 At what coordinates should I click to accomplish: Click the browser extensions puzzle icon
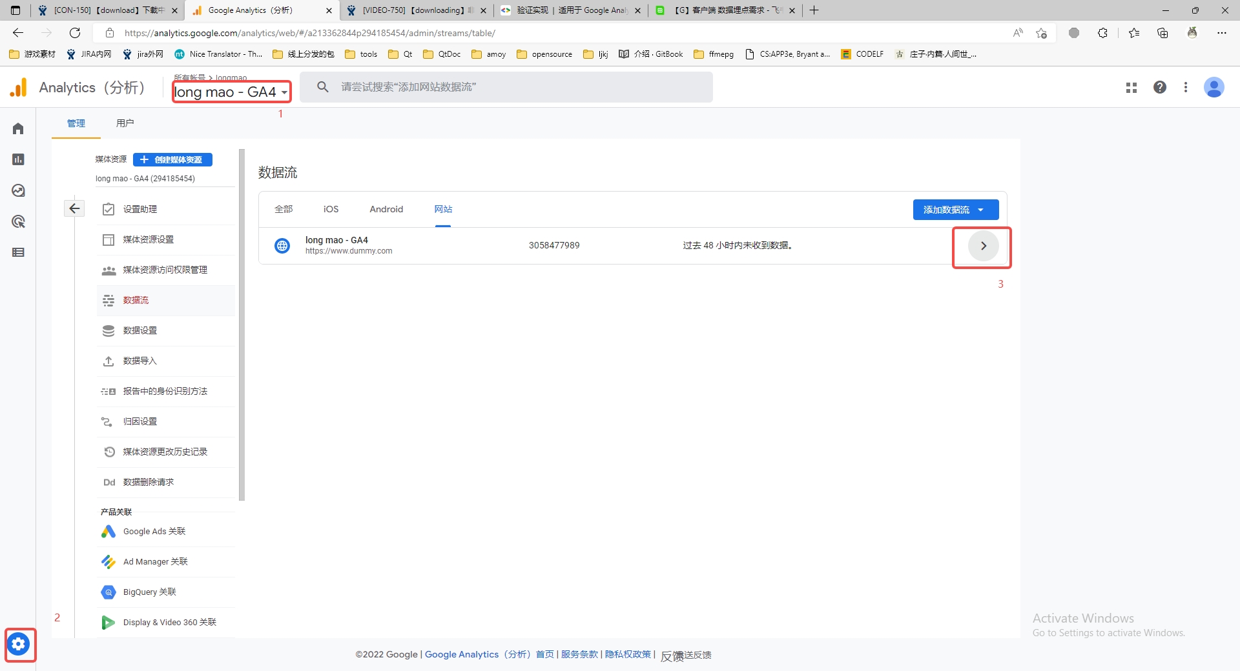[1102, 33]
